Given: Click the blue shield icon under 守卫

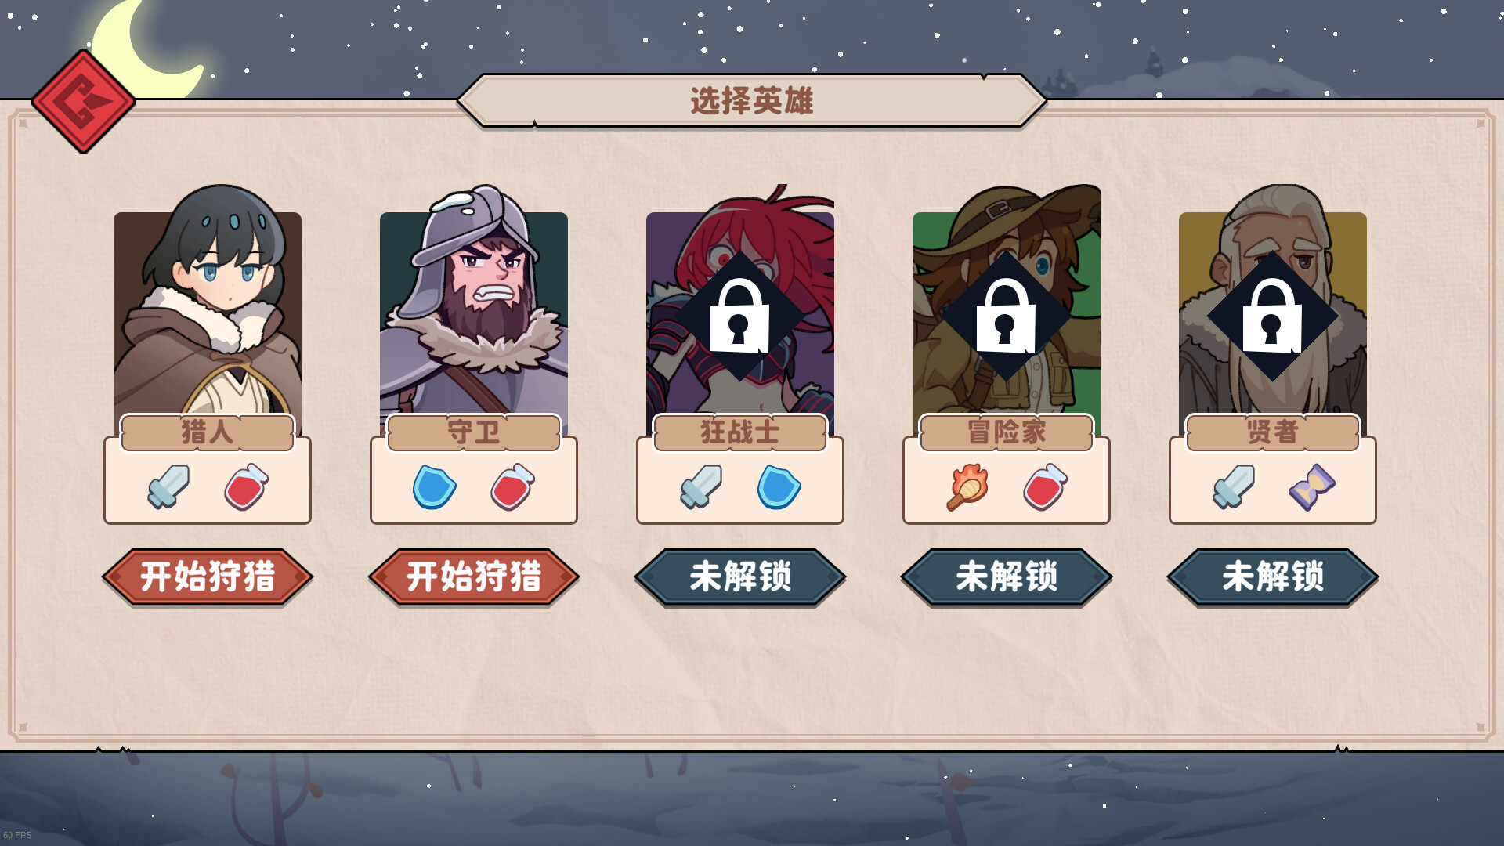Looking at the screenshot, I should pyautogui.click(x=435, y=486).
